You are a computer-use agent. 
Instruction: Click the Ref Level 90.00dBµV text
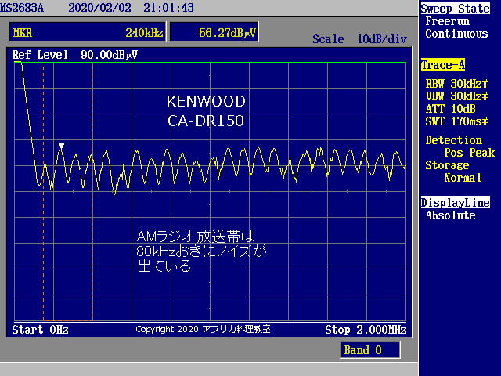[x=75, y=55]
